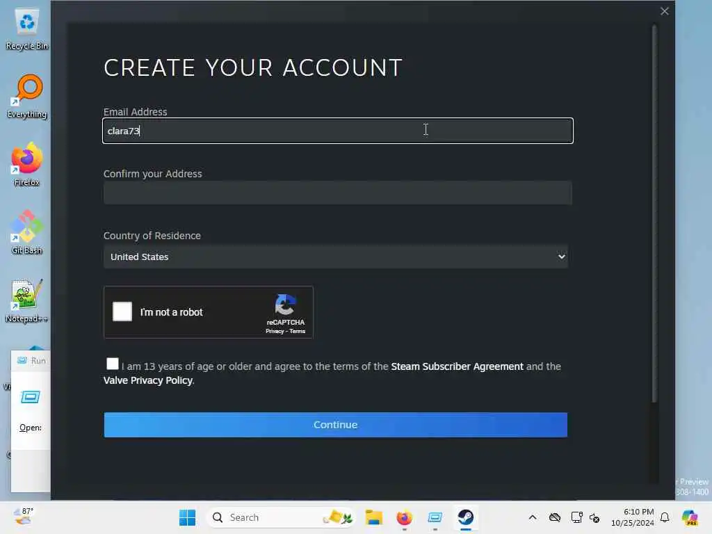Open the Everything search desktop icon
The height and width of the screenshot is (534, 712).
(27, 97)
